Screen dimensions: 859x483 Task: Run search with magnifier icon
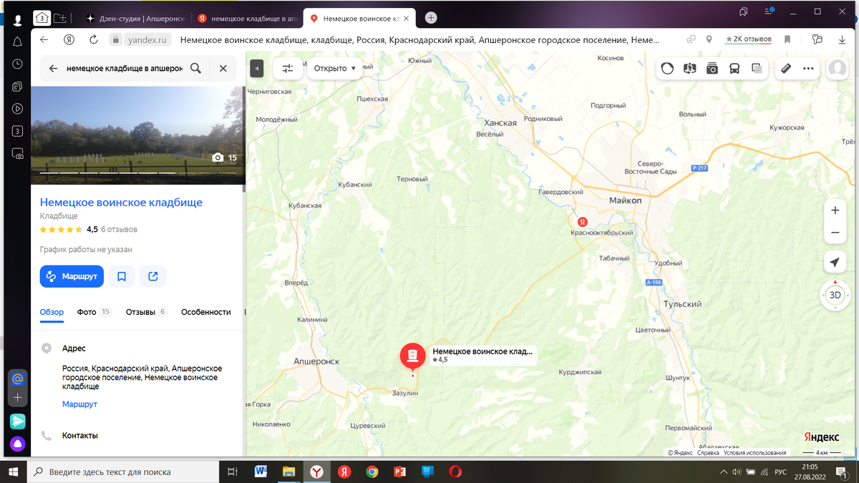tap(195, 69)
